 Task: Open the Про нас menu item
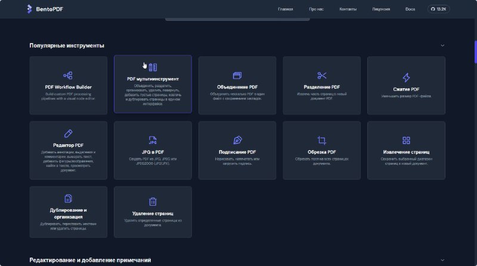(317, 9)
